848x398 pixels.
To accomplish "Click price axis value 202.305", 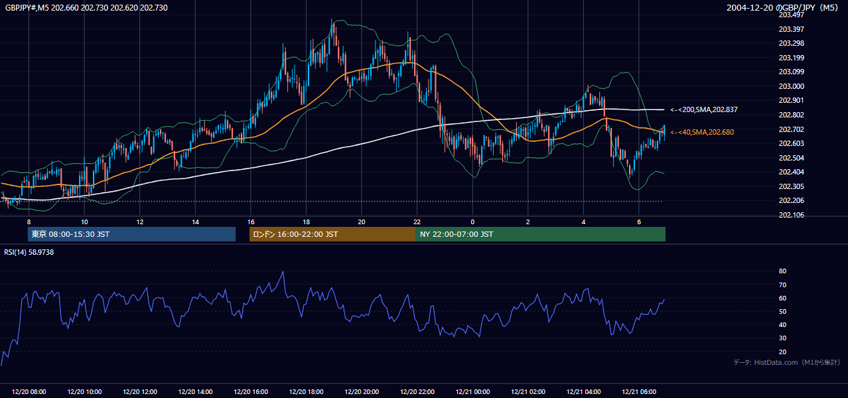I will [791, 186].
